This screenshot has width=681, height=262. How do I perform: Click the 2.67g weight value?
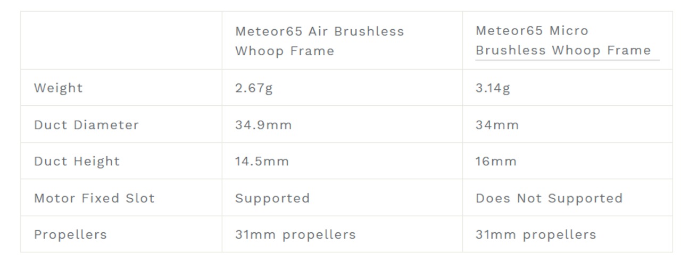(254, 88)
